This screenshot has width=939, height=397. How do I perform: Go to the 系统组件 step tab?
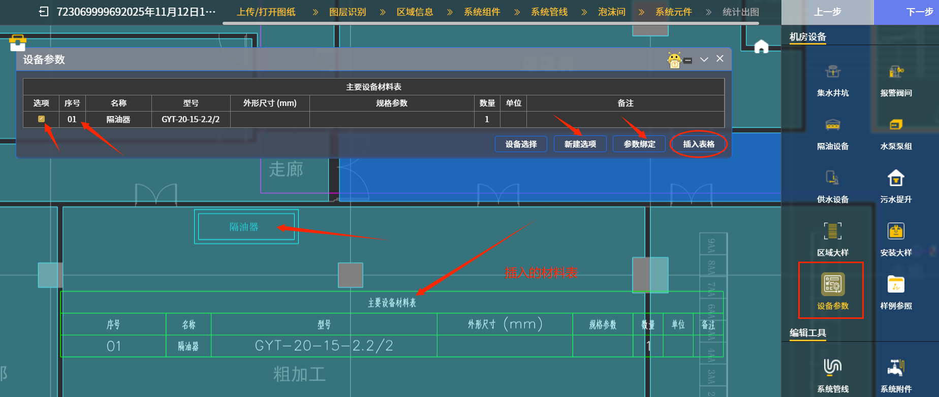[482, 12]
